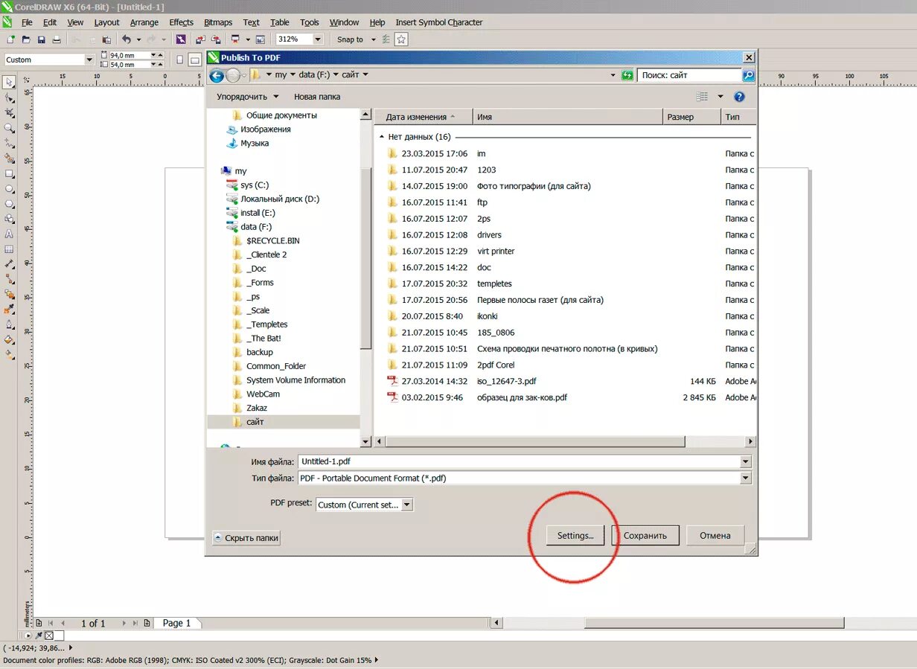Click Отмена button

(x=715, y=536)
